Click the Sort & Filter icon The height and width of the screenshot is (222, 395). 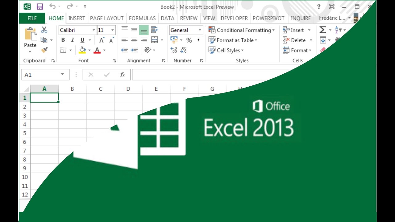(339, 30)
